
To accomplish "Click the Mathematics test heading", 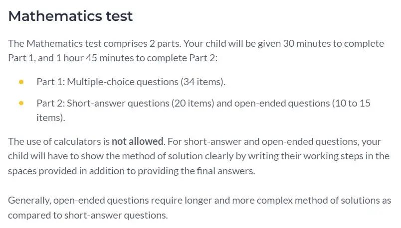I will point(70,16).
